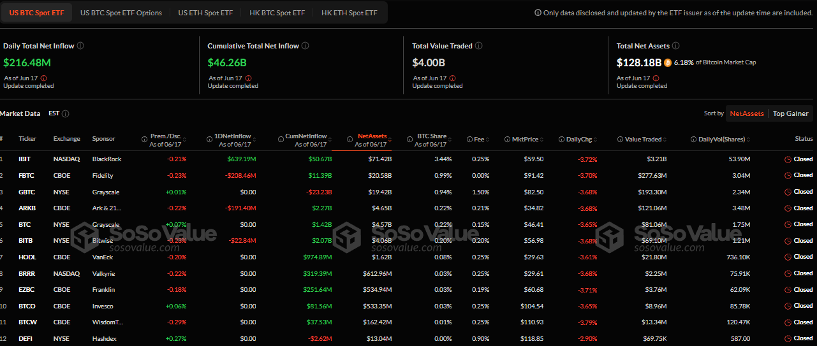This screenshot has width=817, height=346.
Task: Click the BTCW ticker
Action: point(28,322)
